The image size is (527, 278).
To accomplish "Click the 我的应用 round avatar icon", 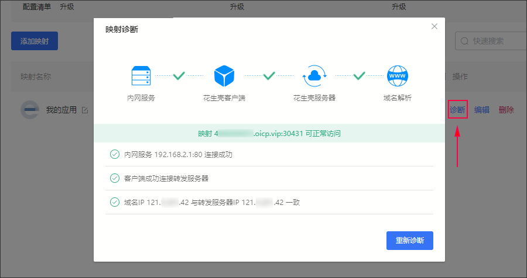I will [x=29, y=110].
